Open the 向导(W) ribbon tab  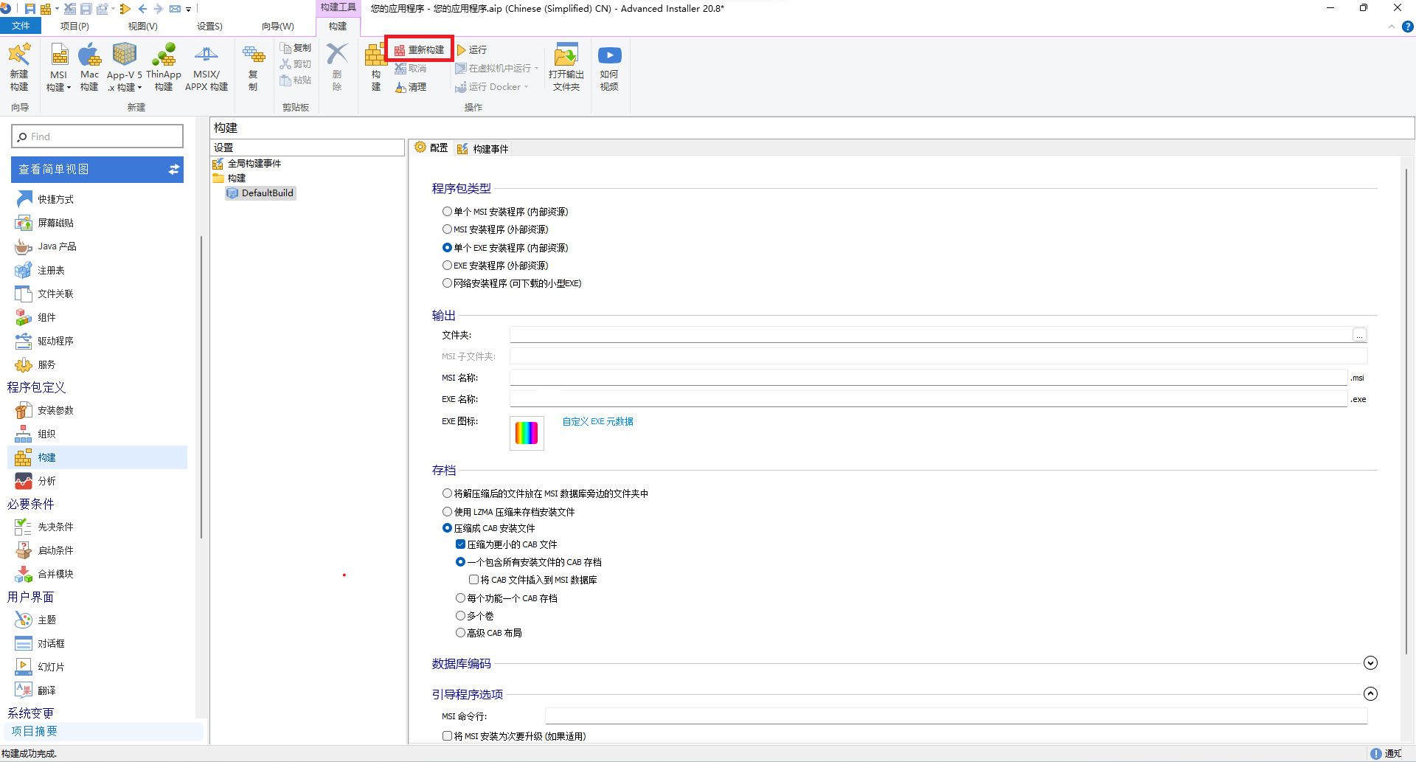(277, 26)
